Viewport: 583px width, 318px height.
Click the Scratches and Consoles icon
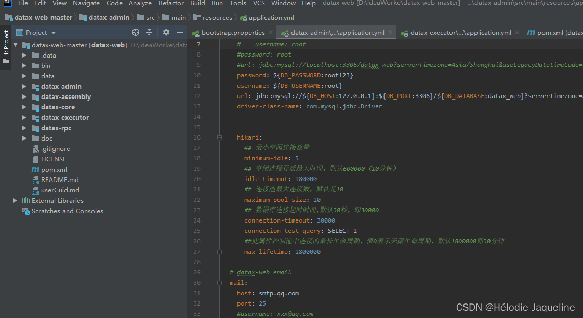[25, 211]
